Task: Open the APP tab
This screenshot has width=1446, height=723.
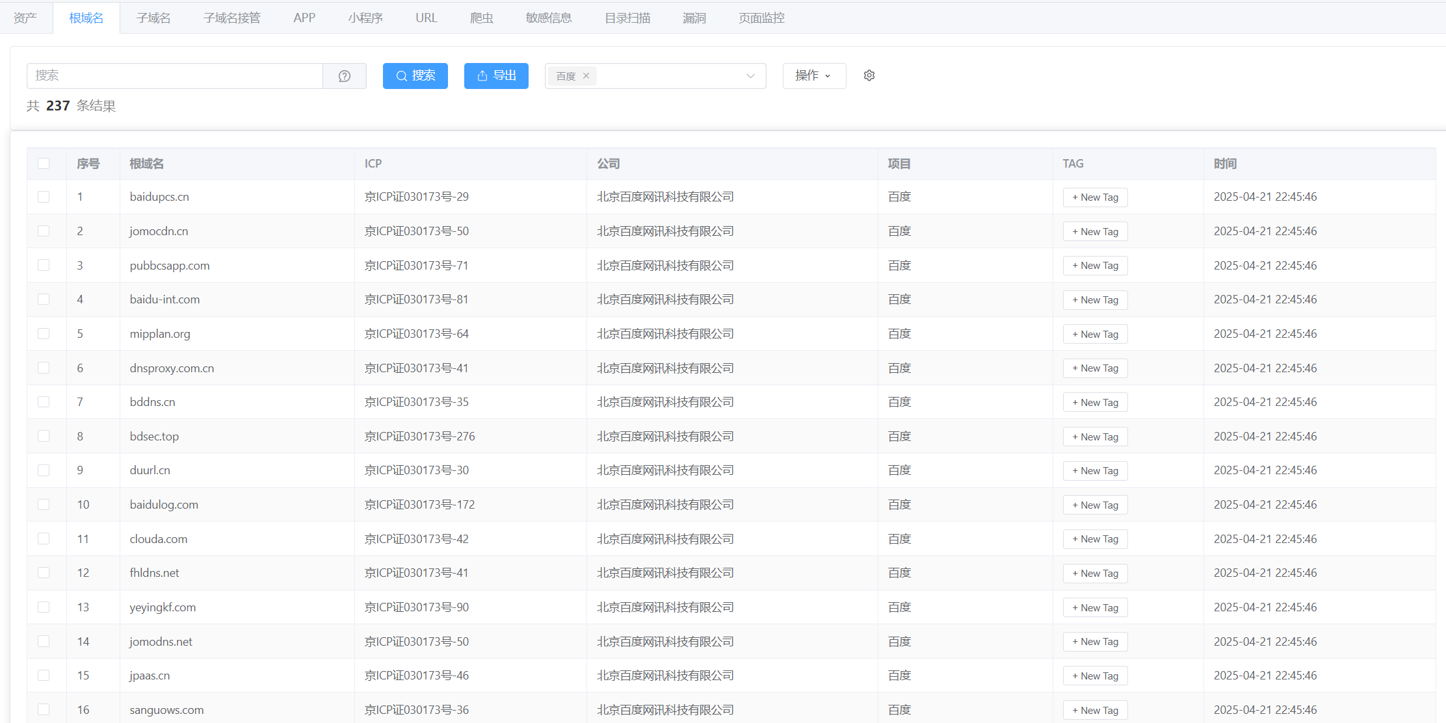Action: click(x=304, y=18)
